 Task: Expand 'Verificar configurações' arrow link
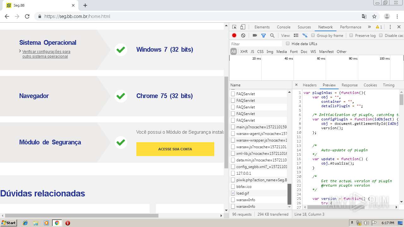coord(20,51)
